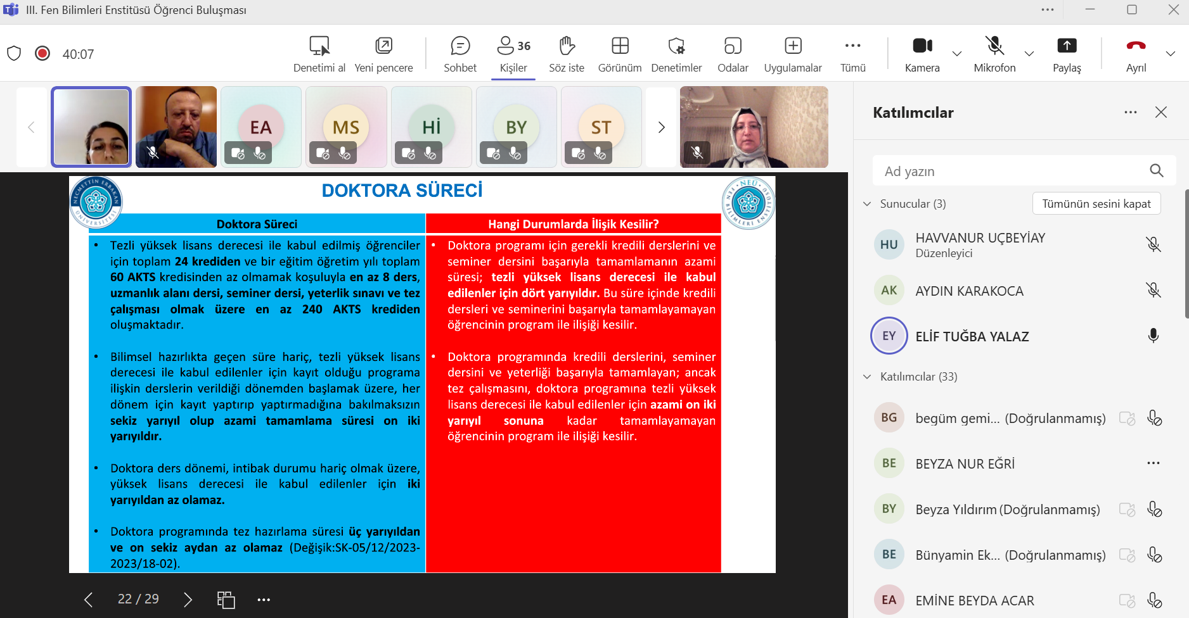Viewport: 1189px width, 618px height.
Task: Leave meeting with Ayrıl button
Action: click(1135, 54)
